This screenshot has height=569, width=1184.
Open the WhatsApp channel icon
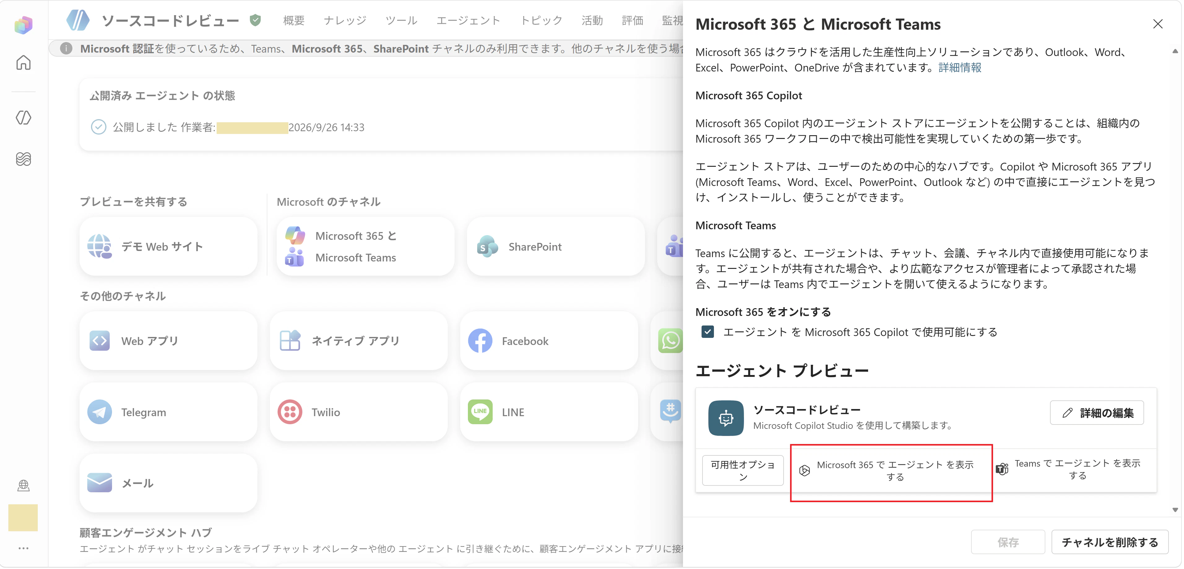[x=670, y=341]
